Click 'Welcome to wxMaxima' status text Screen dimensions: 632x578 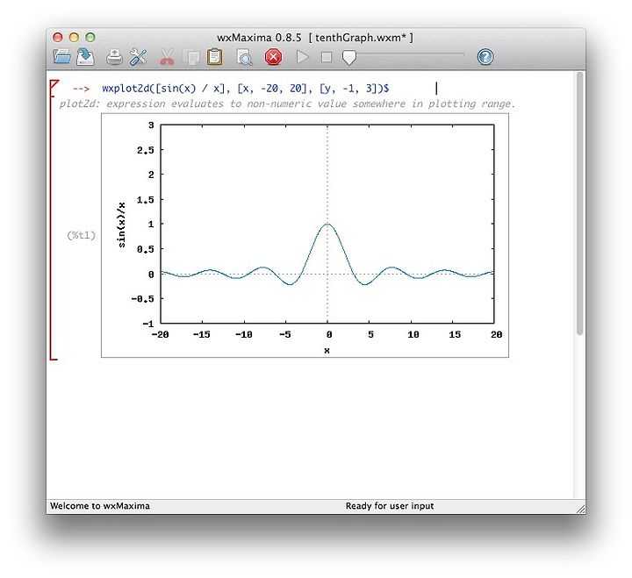click(99, 505)
